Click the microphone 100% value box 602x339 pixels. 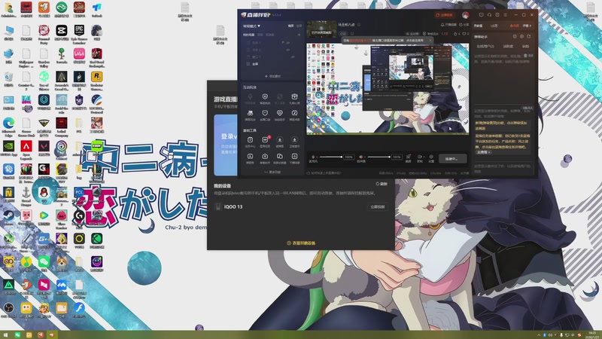pyautogui.click(x=348, y=157)
